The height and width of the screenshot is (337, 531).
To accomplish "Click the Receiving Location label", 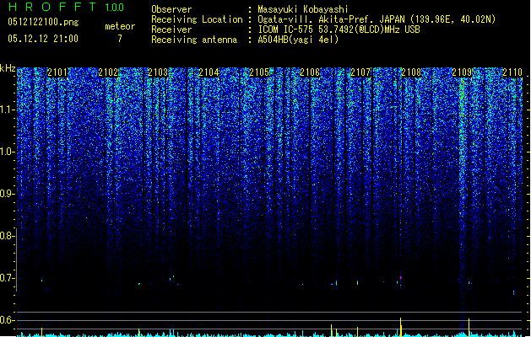I will (197, 19).
